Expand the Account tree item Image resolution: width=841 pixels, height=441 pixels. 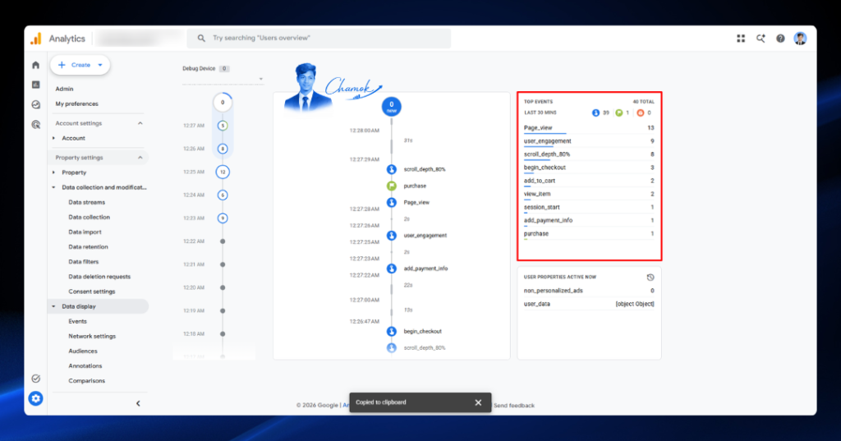53,139
